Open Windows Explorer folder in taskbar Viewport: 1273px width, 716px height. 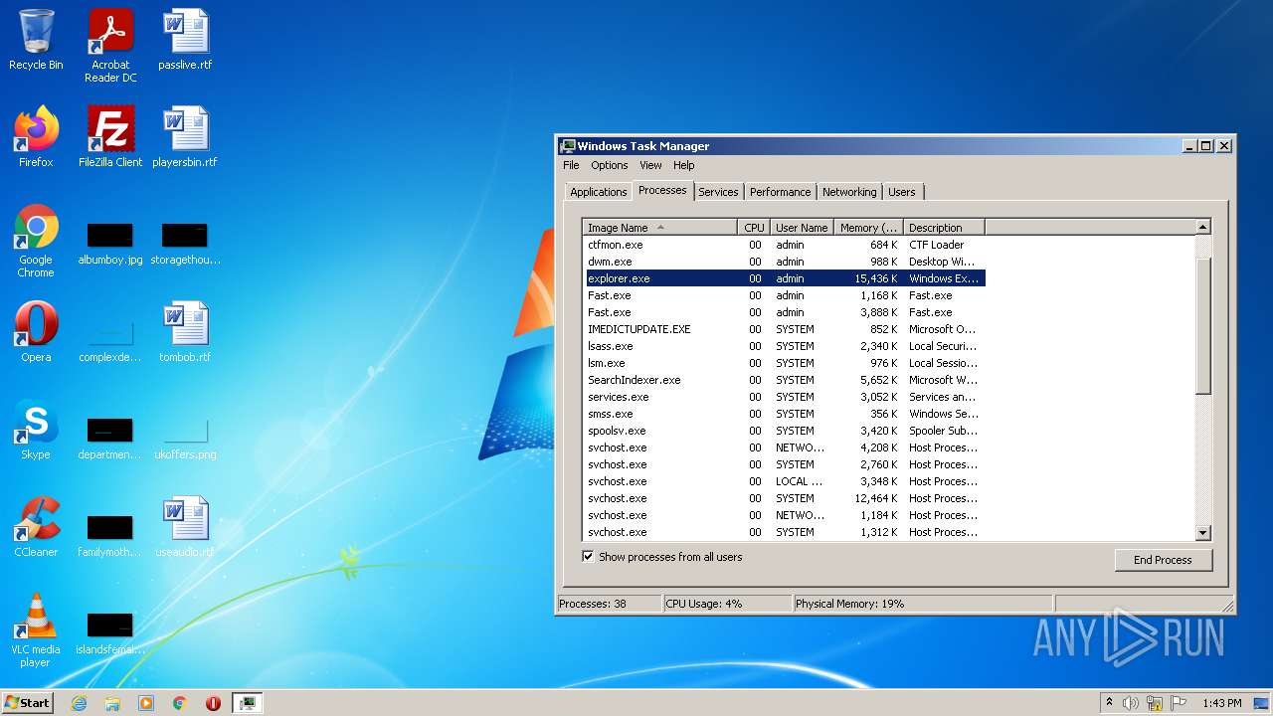(x=112, y=703)
